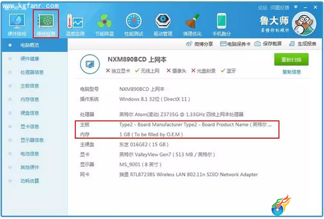This screenshot has width=324, height=219.
Task: Open the 论坛 forum link
Action: pyautogui.click(x=262, y=8)
